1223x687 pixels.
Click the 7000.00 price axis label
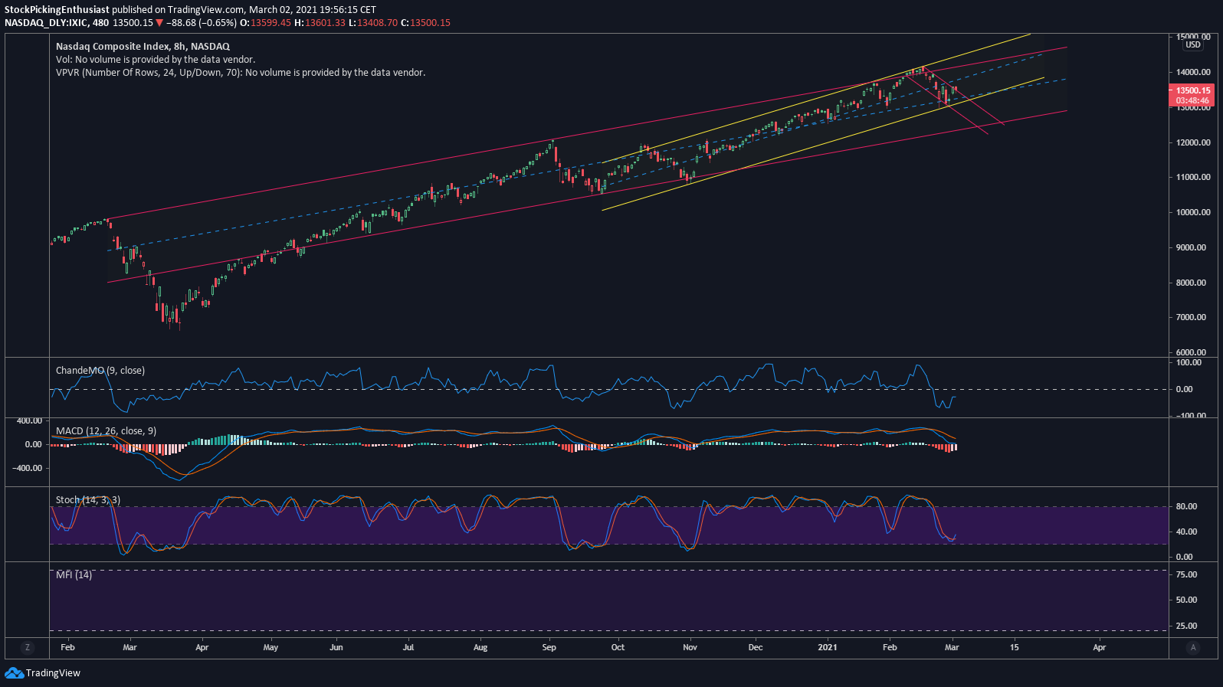[x=1192, y=318]
